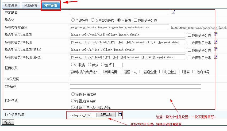This screenshot has width=227, height=131.
Task: Click help icon beside the 绑定域名 field
Action: 174,12
